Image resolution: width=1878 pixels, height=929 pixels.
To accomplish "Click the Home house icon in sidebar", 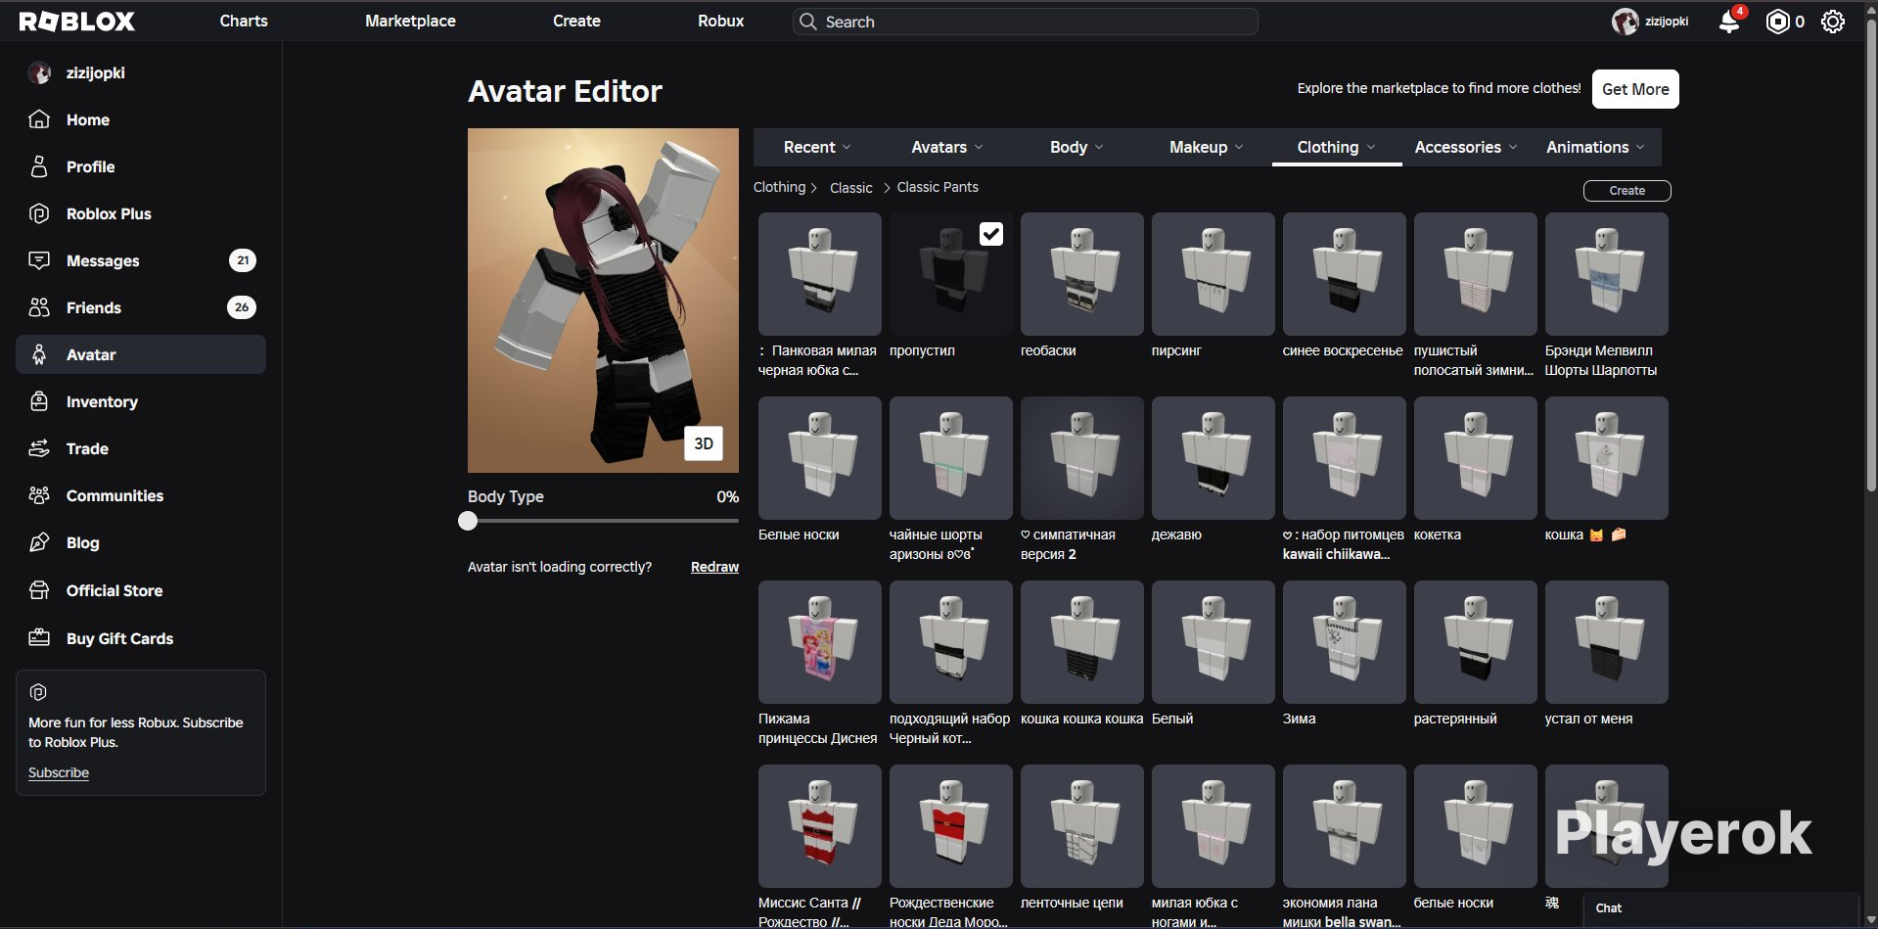I will coord(39,119).
